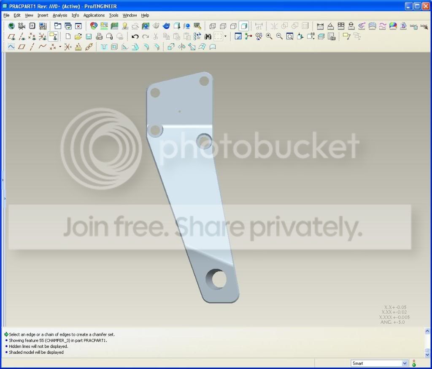Open the Insert menu
Screen dimensions: 432x369
pos(43,16)
